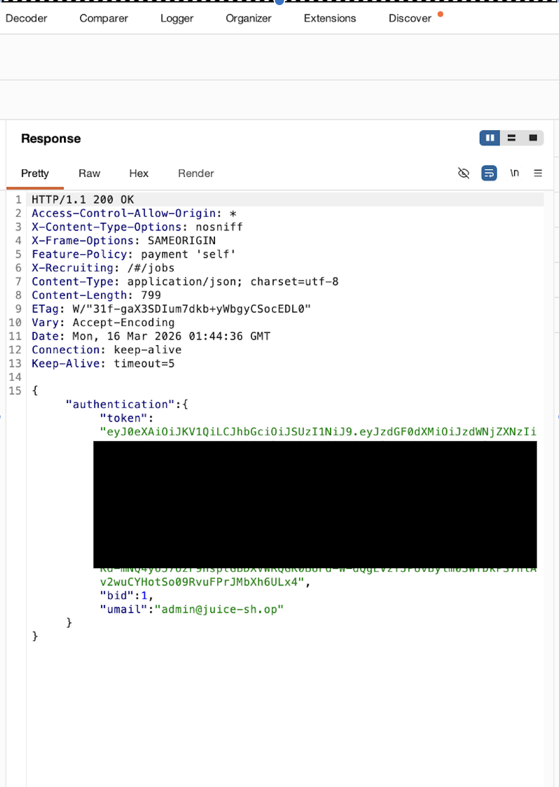Click the nosniff header value
Screen dimensions: 559x787
click(219, 227)
